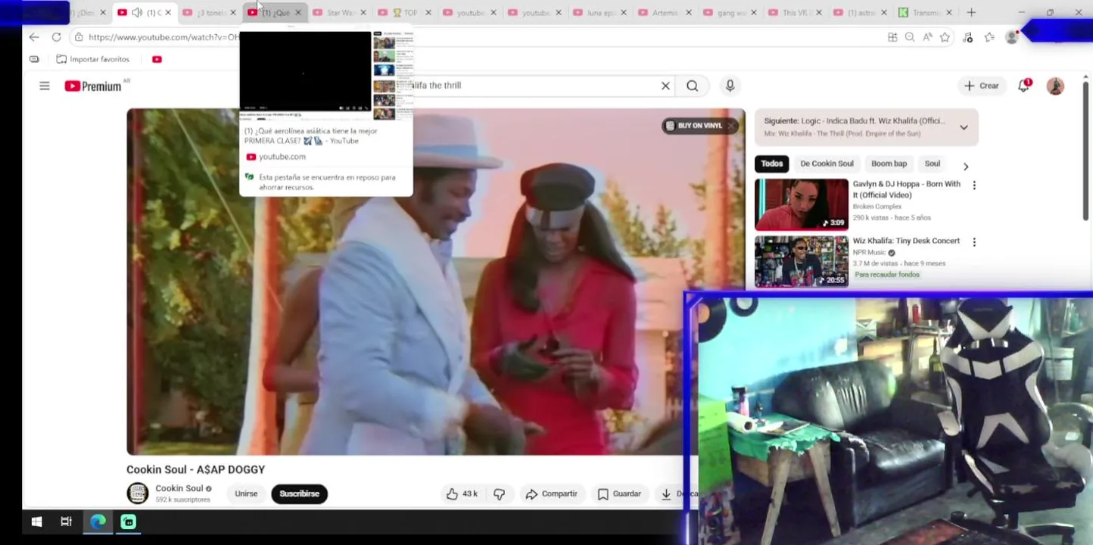Open the read aloud icon in the address bar
1093x545 pixels.
coord(927,37)
